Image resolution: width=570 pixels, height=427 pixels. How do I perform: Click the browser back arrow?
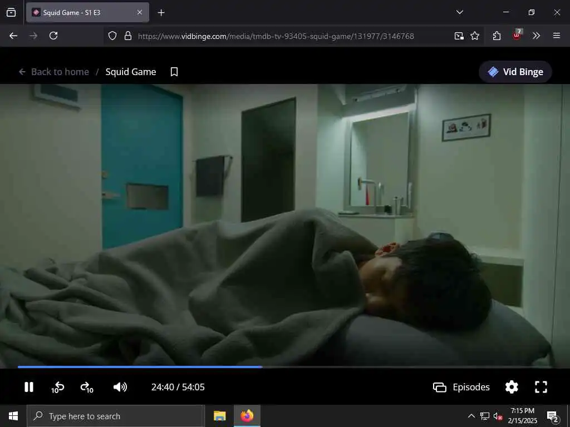pyautogui.click(x=13, y=36)
